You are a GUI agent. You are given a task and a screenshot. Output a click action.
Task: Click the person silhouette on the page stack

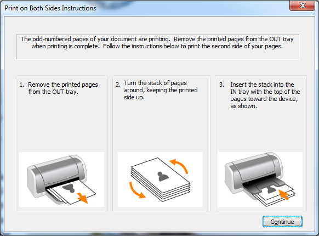coord(163,177)
